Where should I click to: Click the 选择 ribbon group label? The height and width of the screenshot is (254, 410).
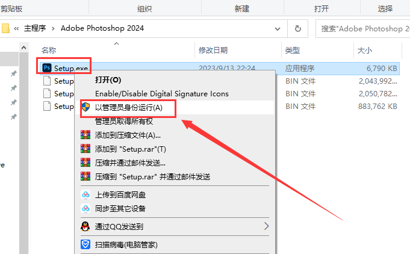pyautogui.click(x=385, y=8)
